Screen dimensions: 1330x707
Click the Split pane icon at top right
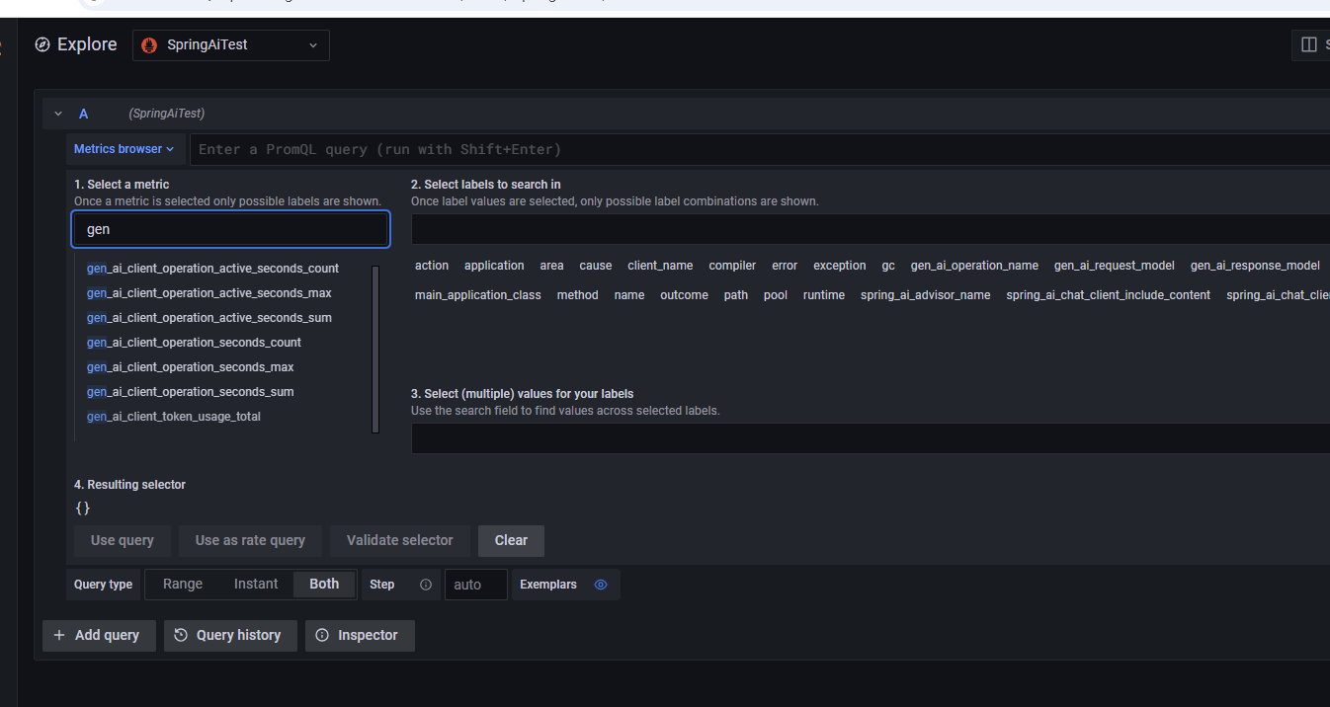pyautogui.click(x=1309, y=44)
